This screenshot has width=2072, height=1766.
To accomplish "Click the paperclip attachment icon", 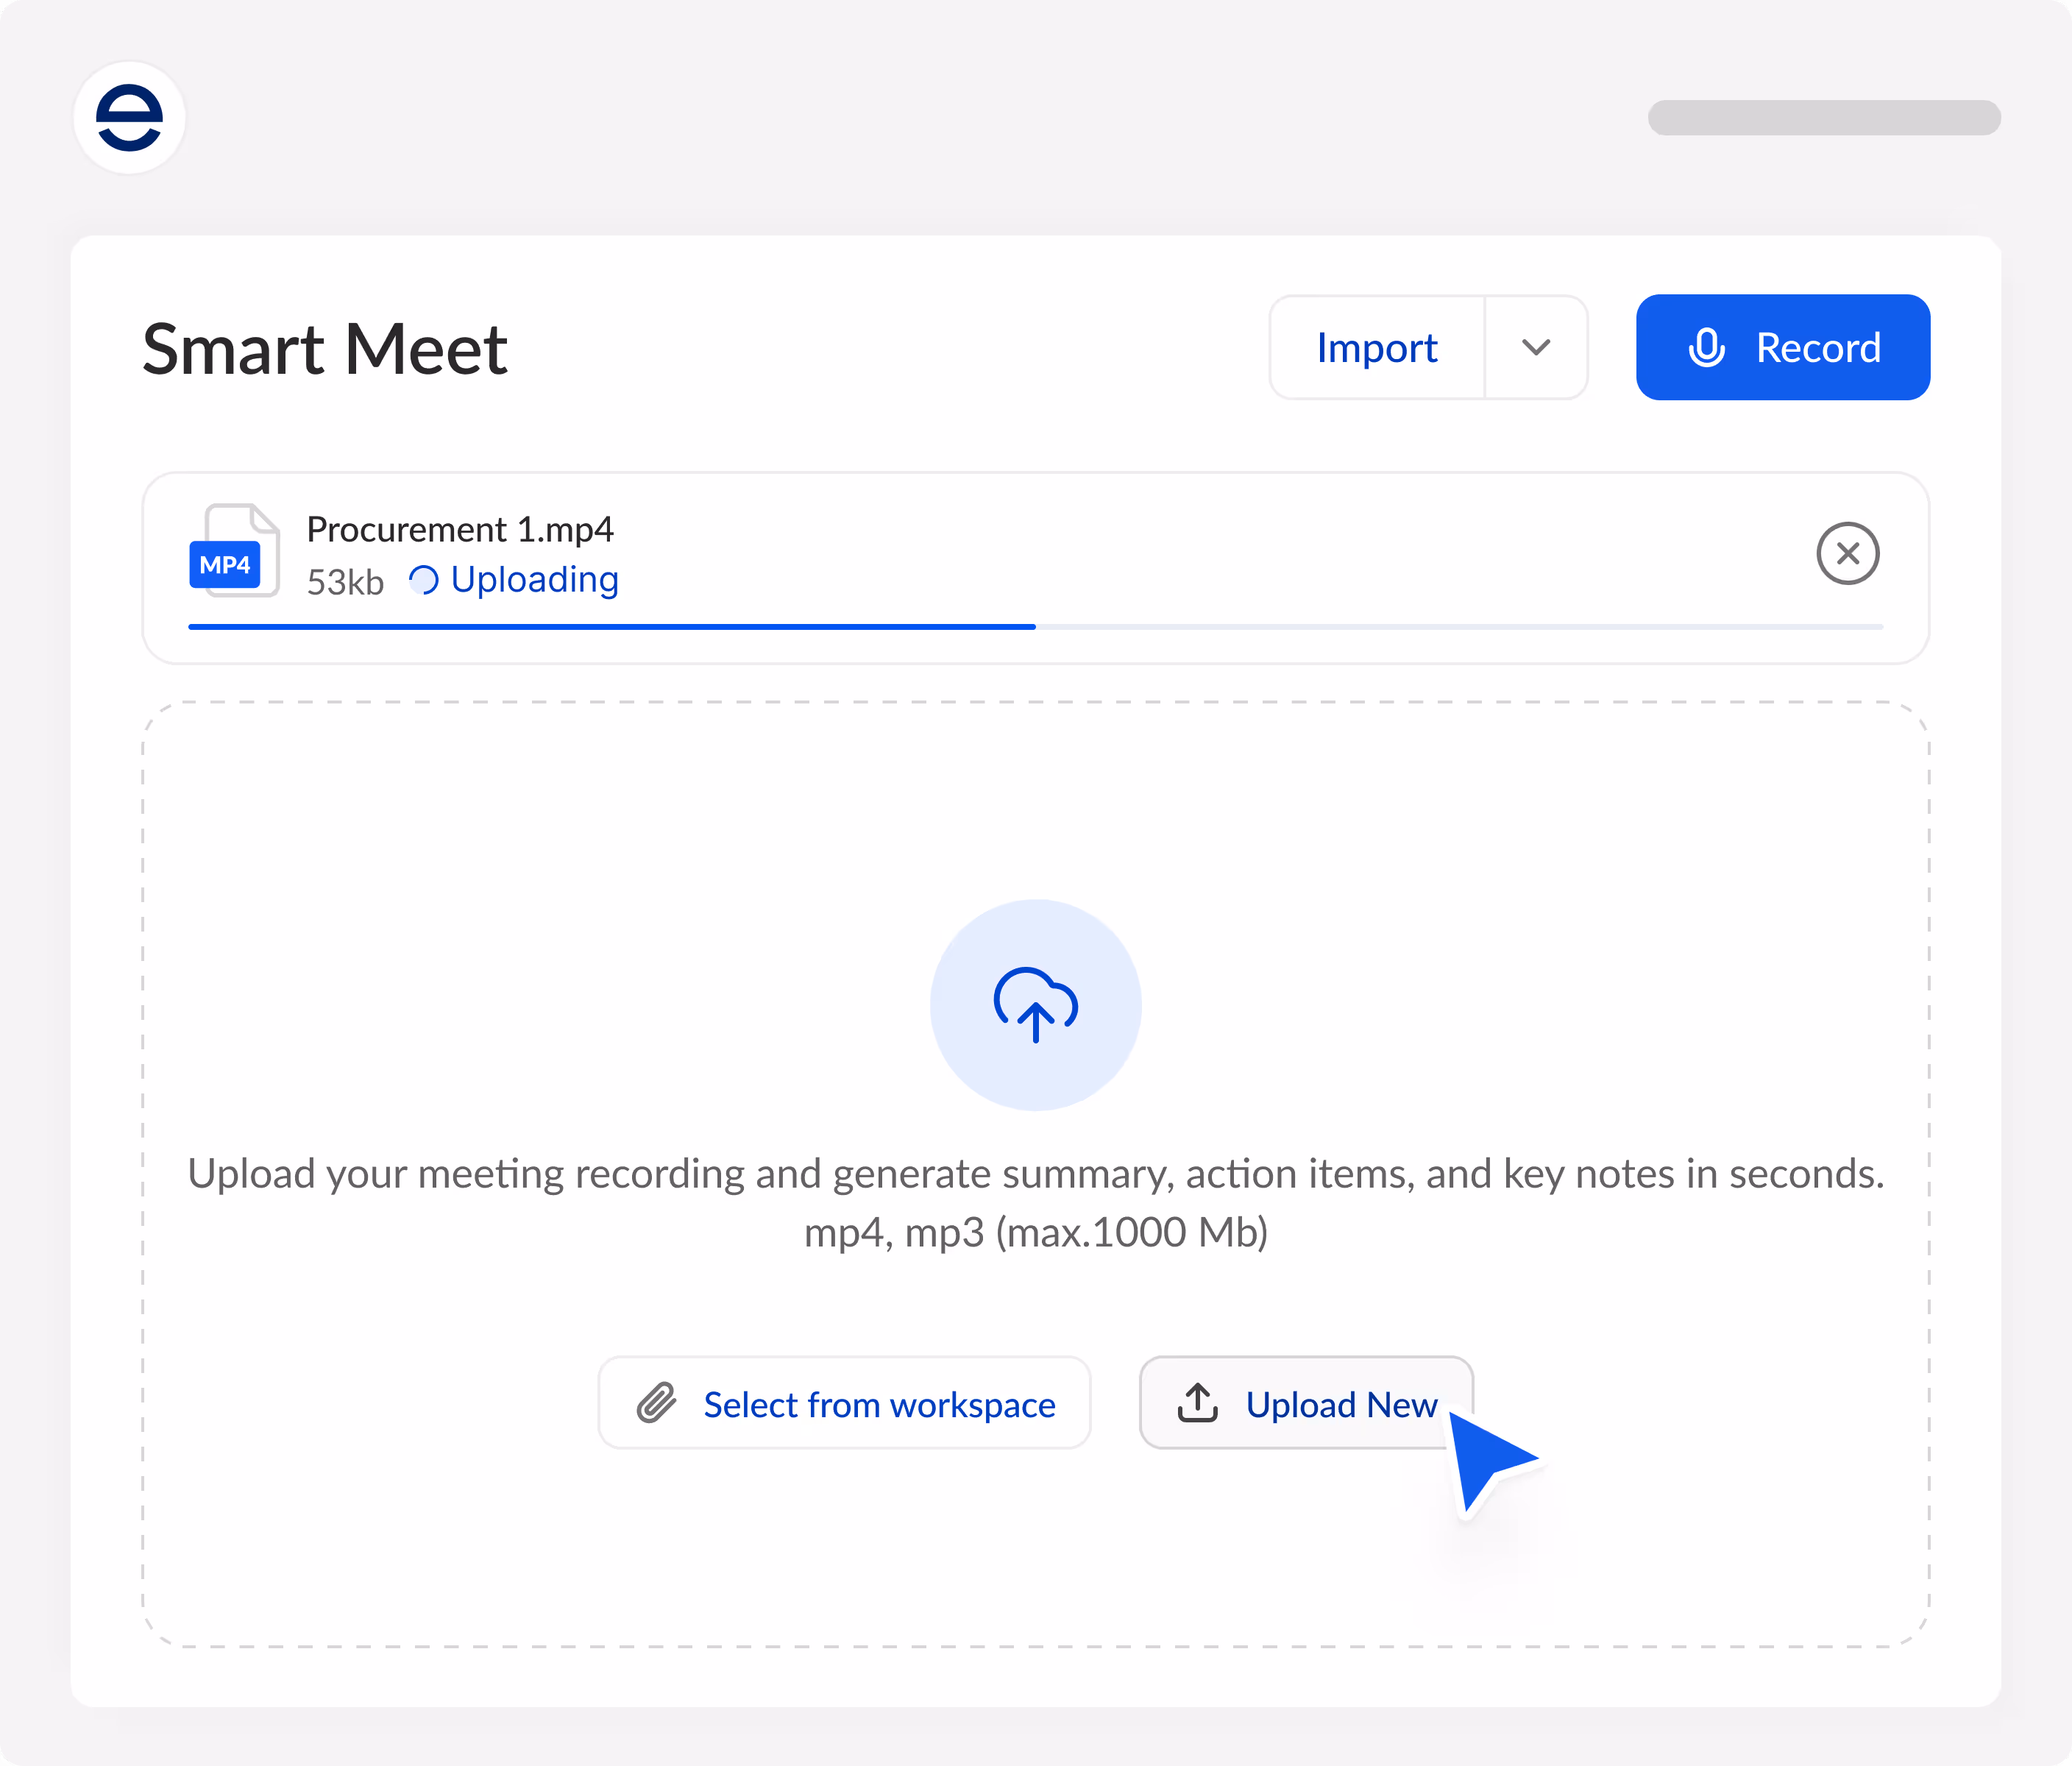I will click(657, 1403).
